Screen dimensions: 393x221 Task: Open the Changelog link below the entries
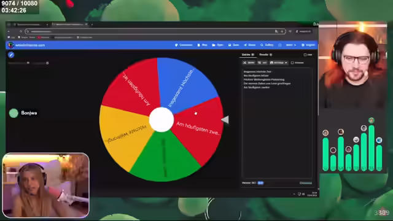click(306, 183)
